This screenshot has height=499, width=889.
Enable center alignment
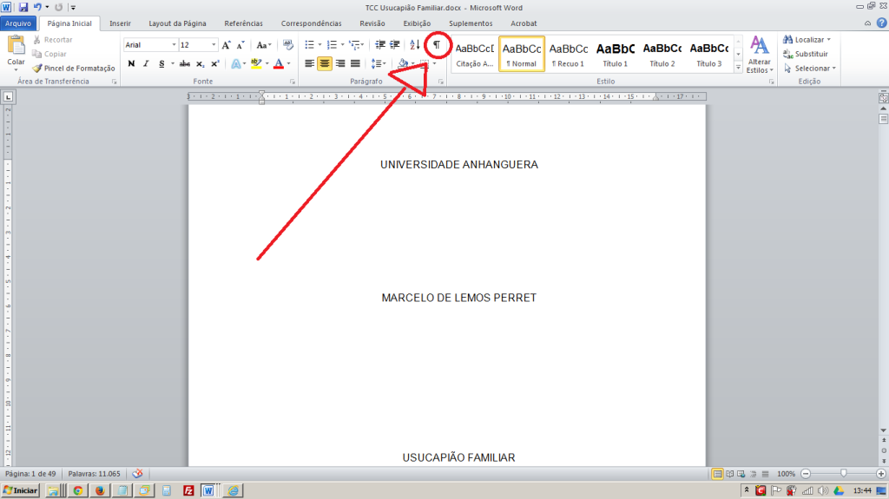pyautogui.click(x=325, y=63)
